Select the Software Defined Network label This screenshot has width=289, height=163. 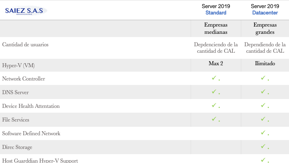click(31, 133)
